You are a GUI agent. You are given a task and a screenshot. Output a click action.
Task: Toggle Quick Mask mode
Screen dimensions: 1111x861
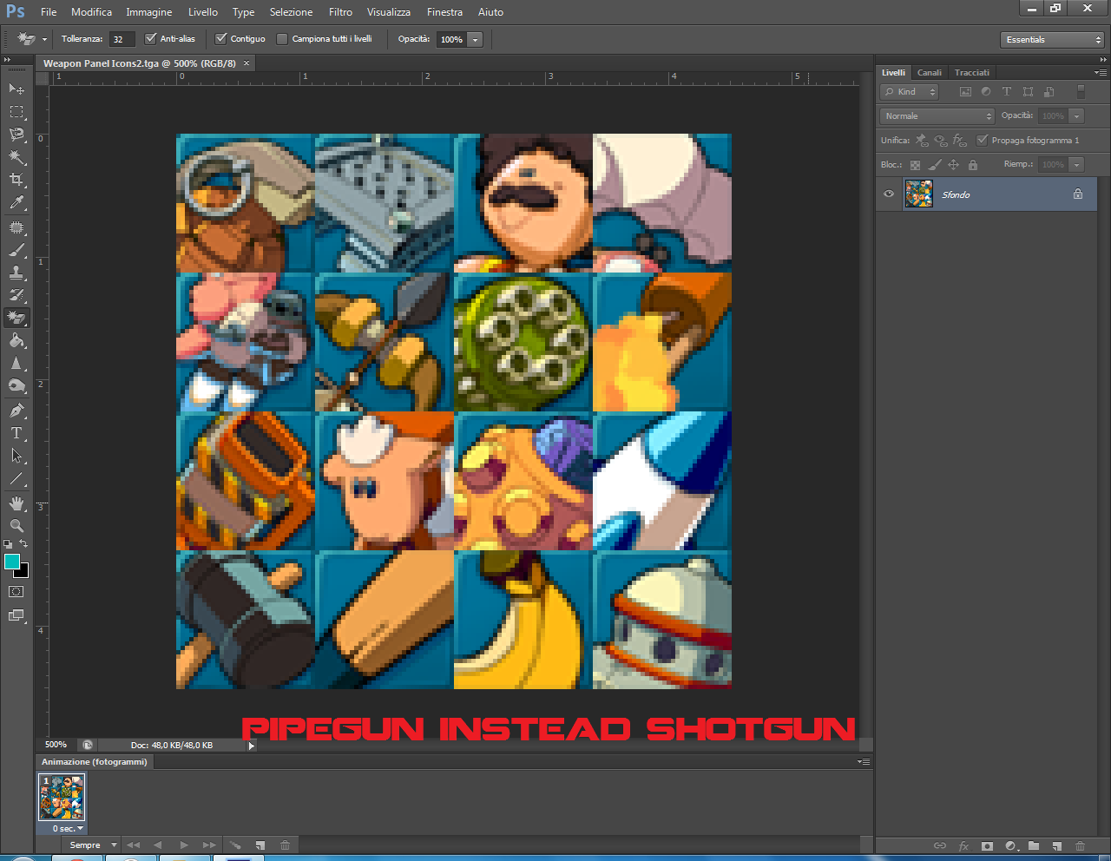tap(16, 592)
